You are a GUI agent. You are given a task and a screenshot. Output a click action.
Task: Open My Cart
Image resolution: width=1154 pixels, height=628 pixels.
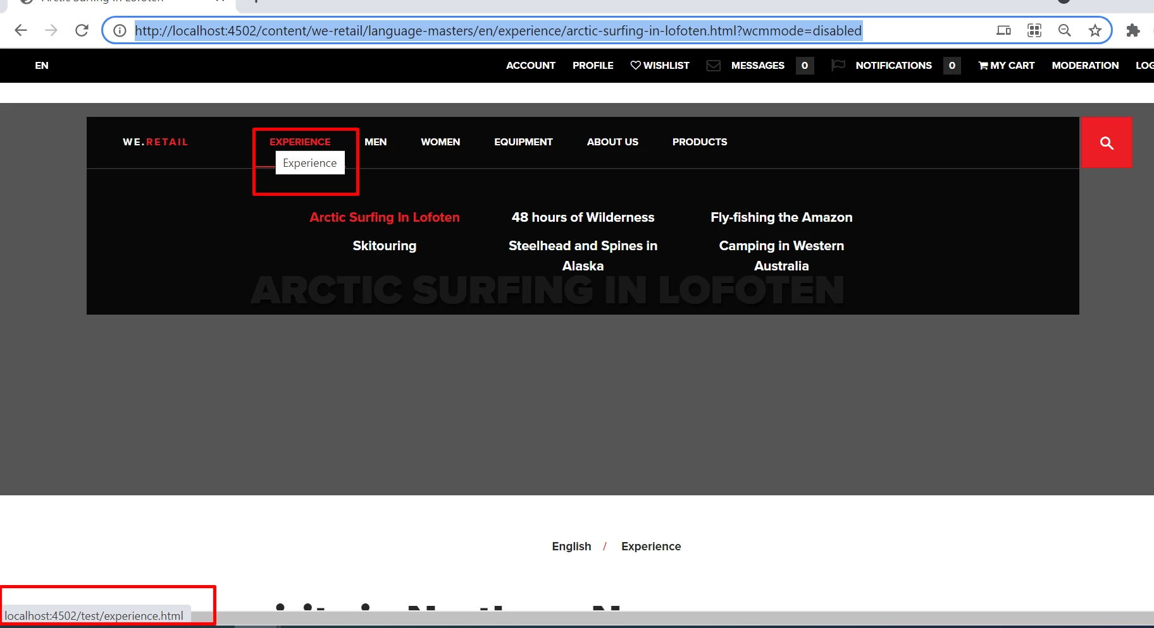click(x=1007, y=66)
